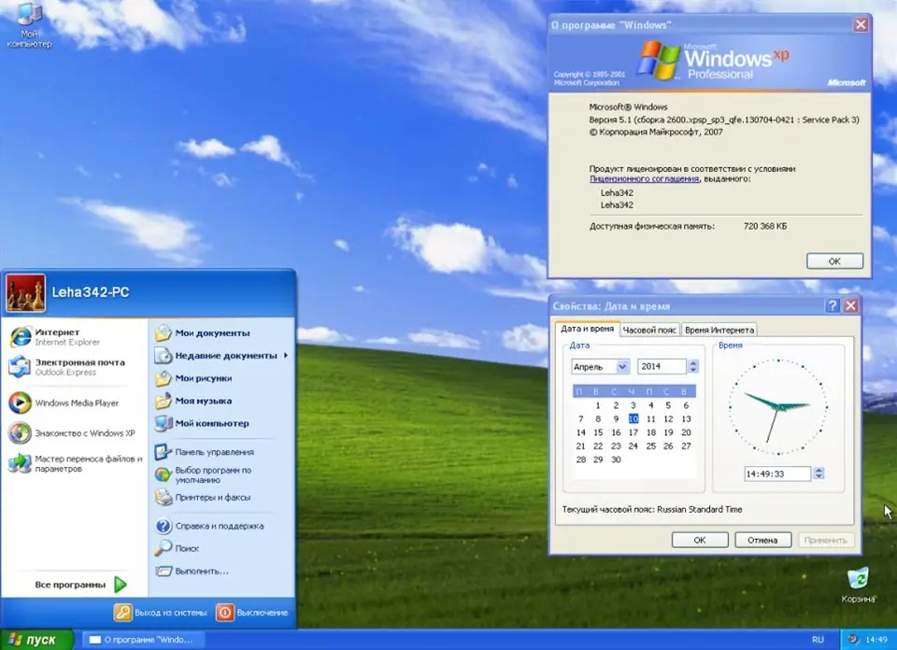Select day 22 in the calendar

point(598,445)
